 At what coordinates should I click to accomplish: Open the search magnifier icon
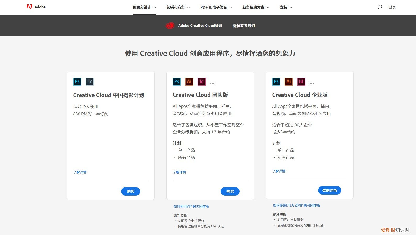pos(380,7)
